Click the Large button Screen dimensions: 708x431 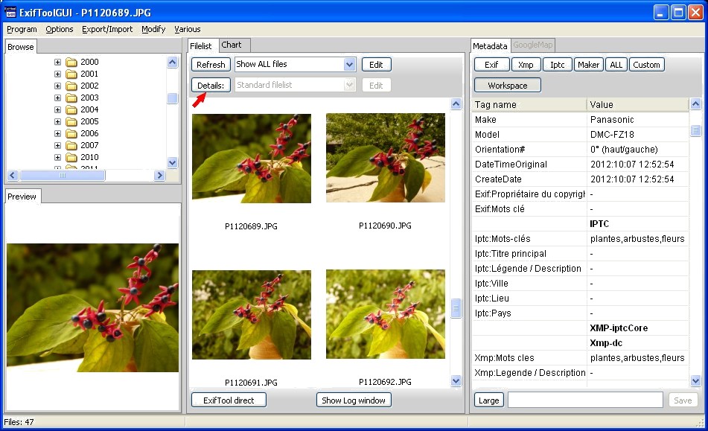click(x=489, y=400)
